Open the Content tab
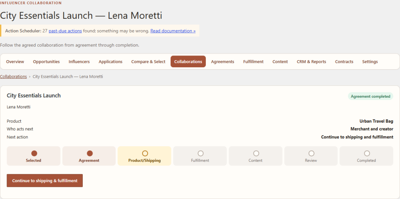 (280, 61)
